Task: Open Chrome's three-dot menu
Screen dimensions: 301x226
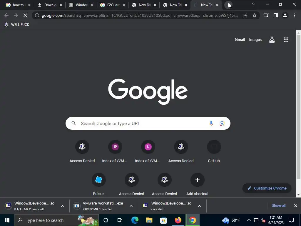Action: [x=295, y=15]
